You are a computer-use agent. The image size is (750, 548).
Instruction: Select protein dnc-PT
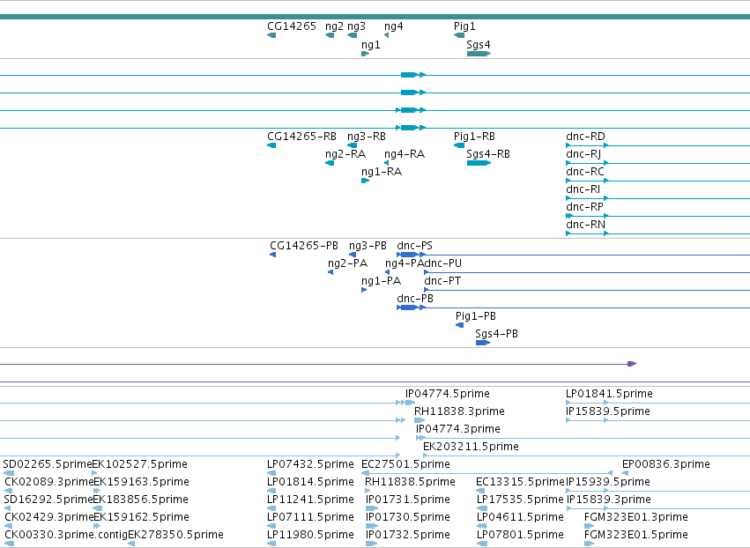(x=442, y=281)
